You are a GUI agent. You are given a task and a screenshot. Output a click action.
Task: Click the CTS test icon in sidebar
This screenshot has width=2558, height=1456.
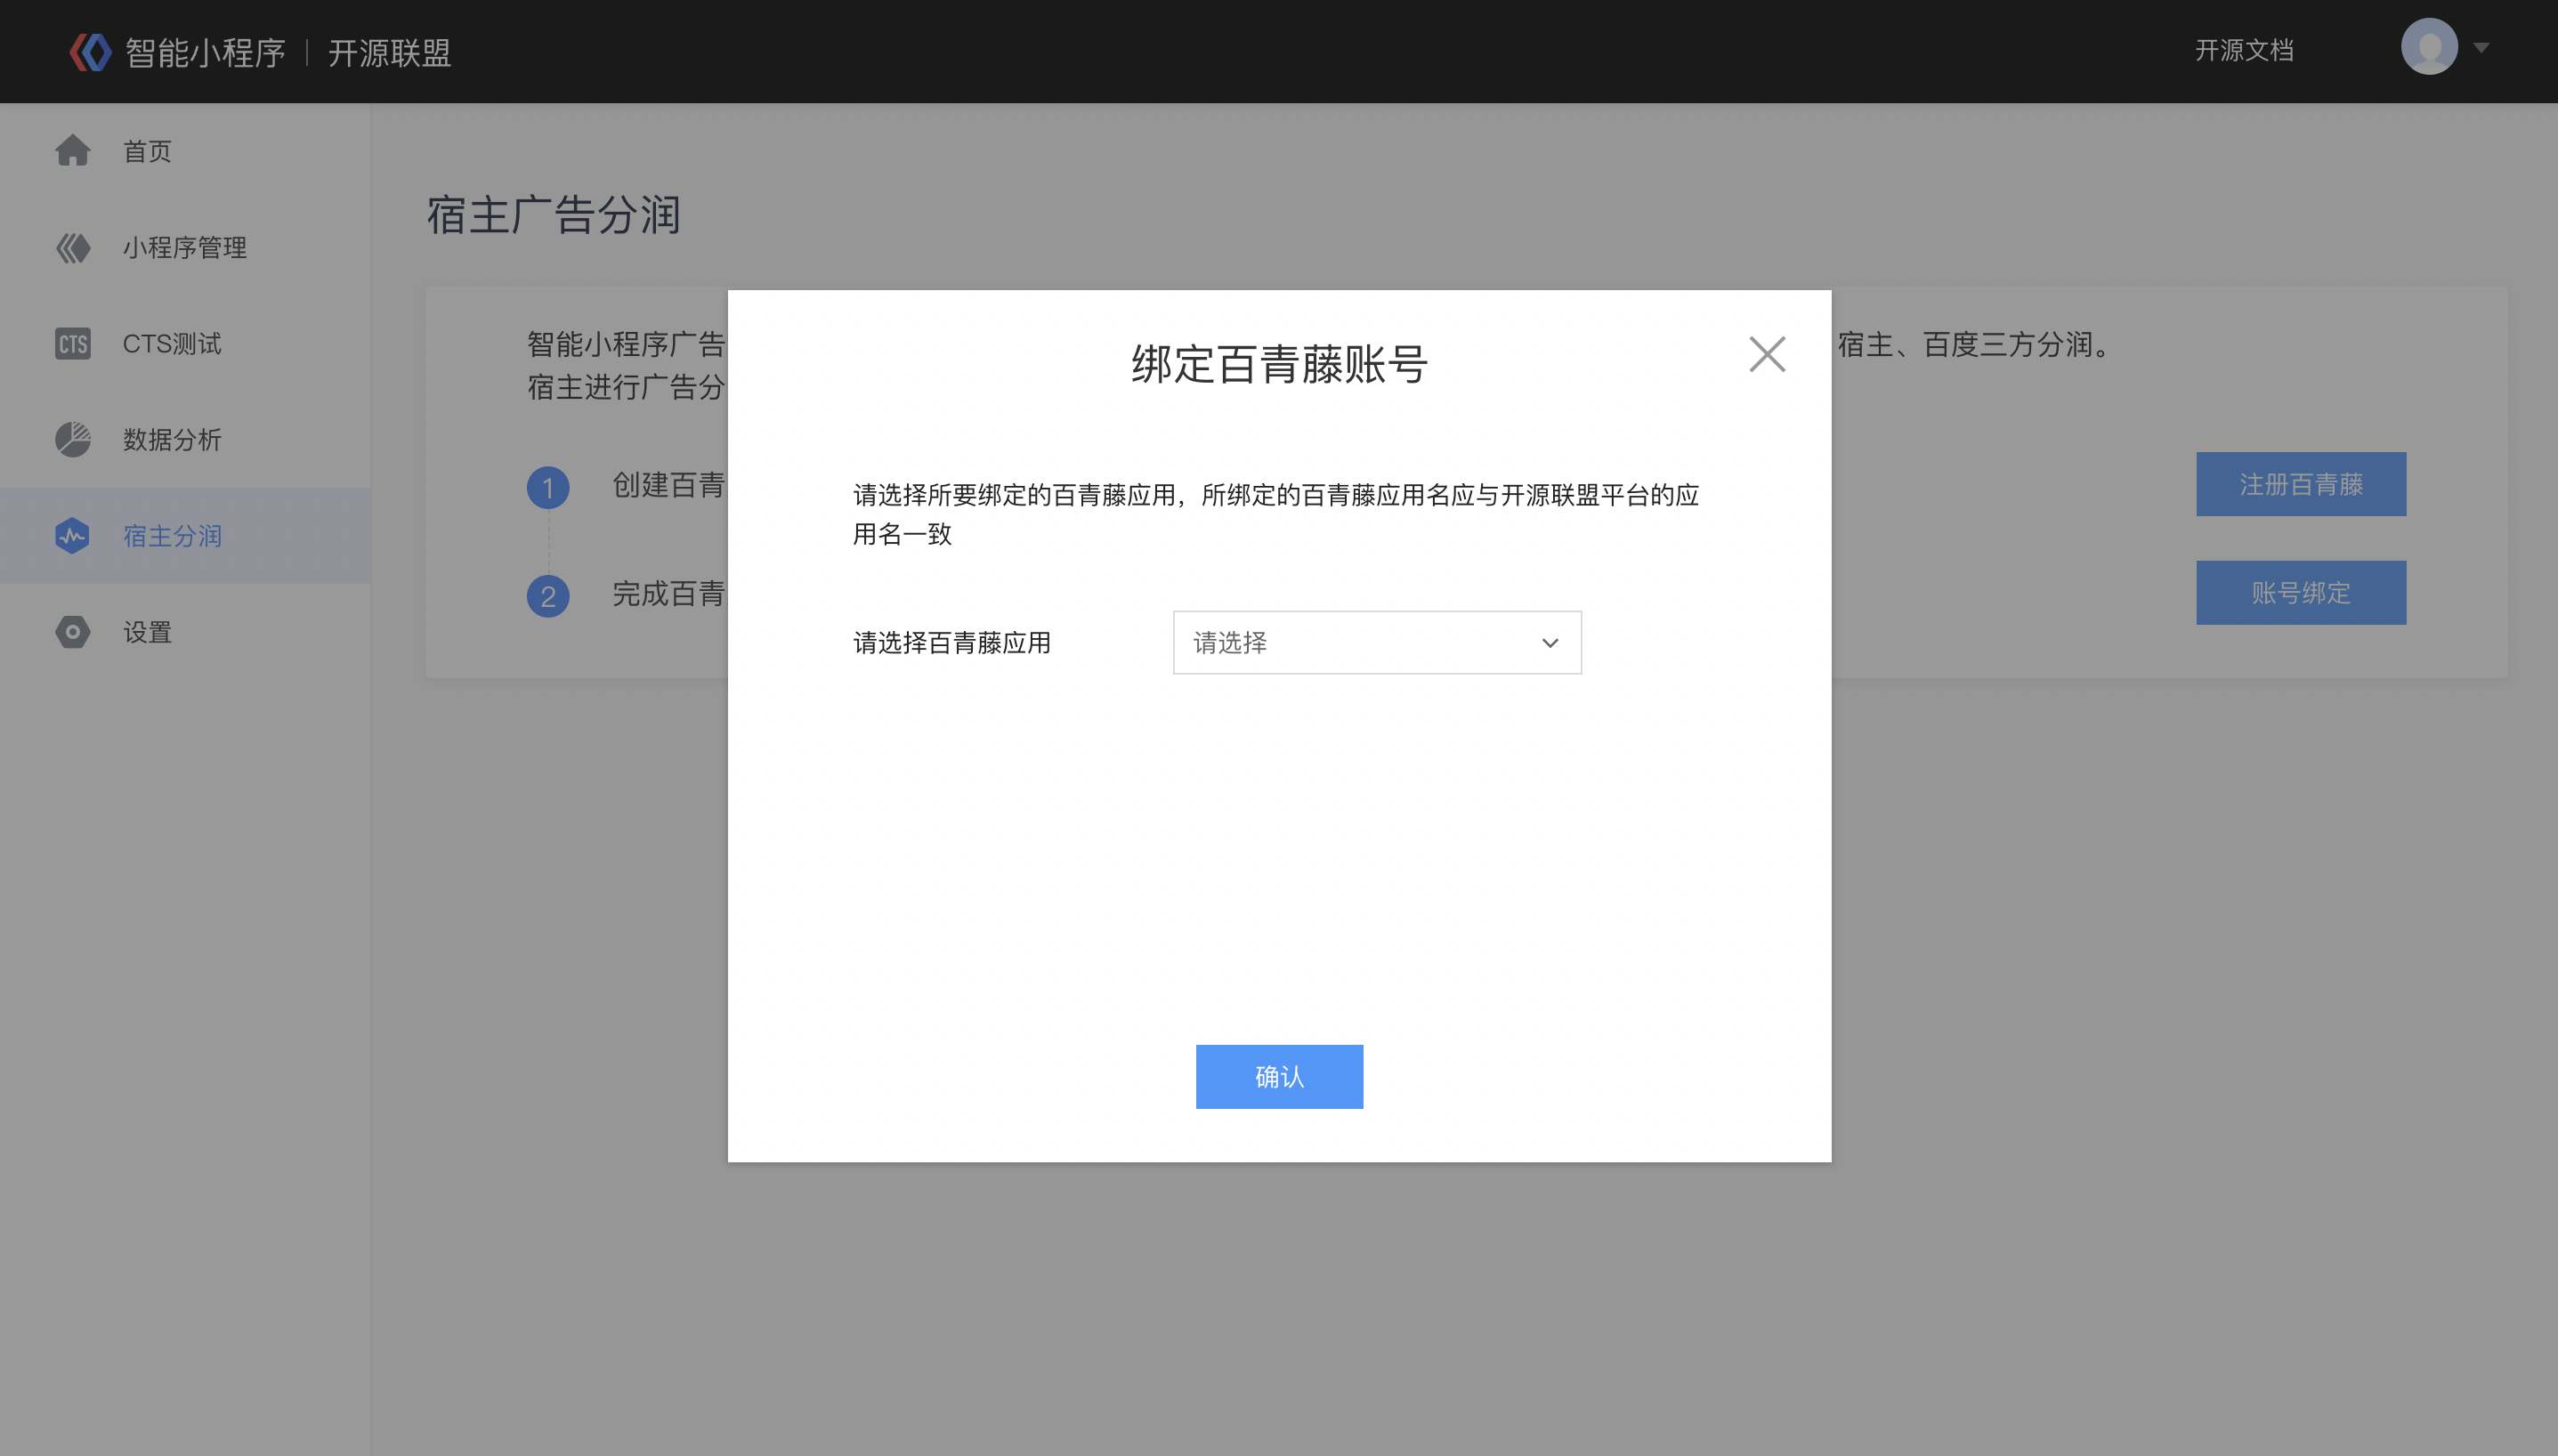click(73, 344)
